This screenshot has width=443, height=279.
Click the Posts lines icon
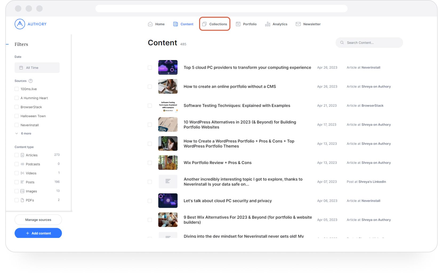(22, 182)
